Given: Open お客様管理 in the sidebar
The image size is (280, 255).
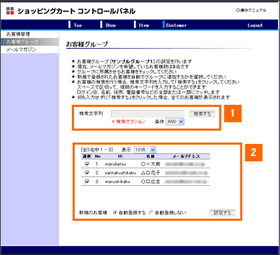Looking at the screenshot, I should pyautogui.click(x=30, y=34).
